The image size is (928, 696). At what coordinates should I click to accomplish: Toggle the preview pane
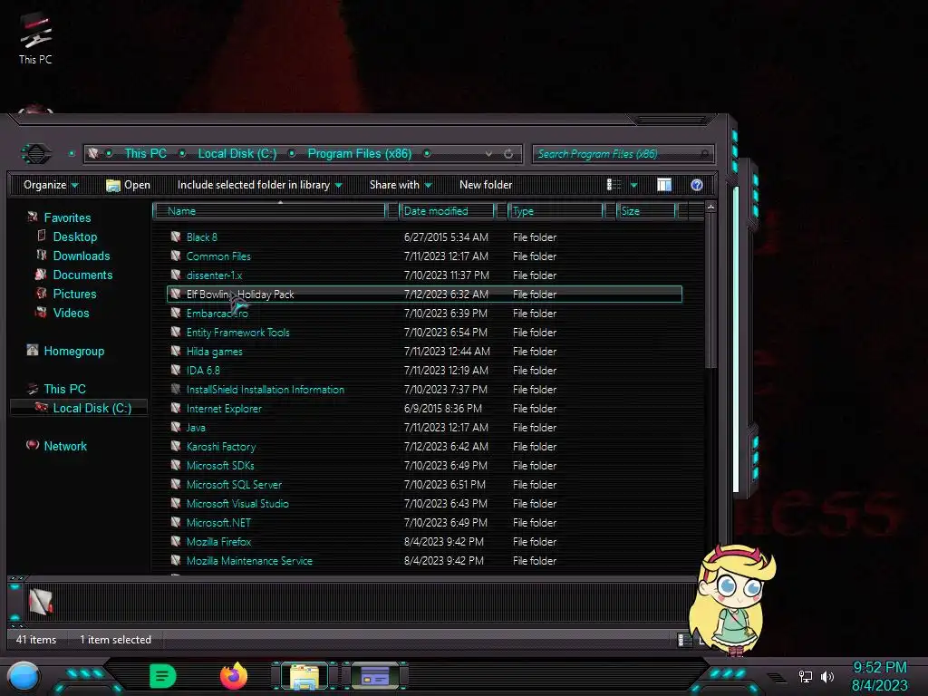[664, 185]
